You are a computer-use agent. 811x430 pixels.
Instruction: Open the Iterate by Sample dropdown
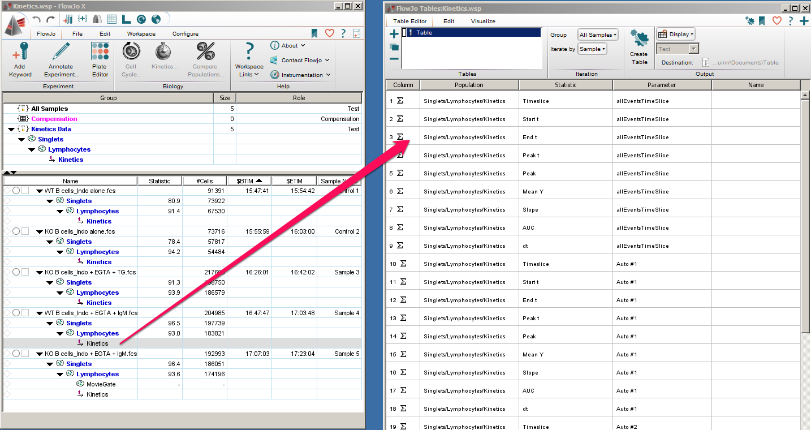coord(592,49)
